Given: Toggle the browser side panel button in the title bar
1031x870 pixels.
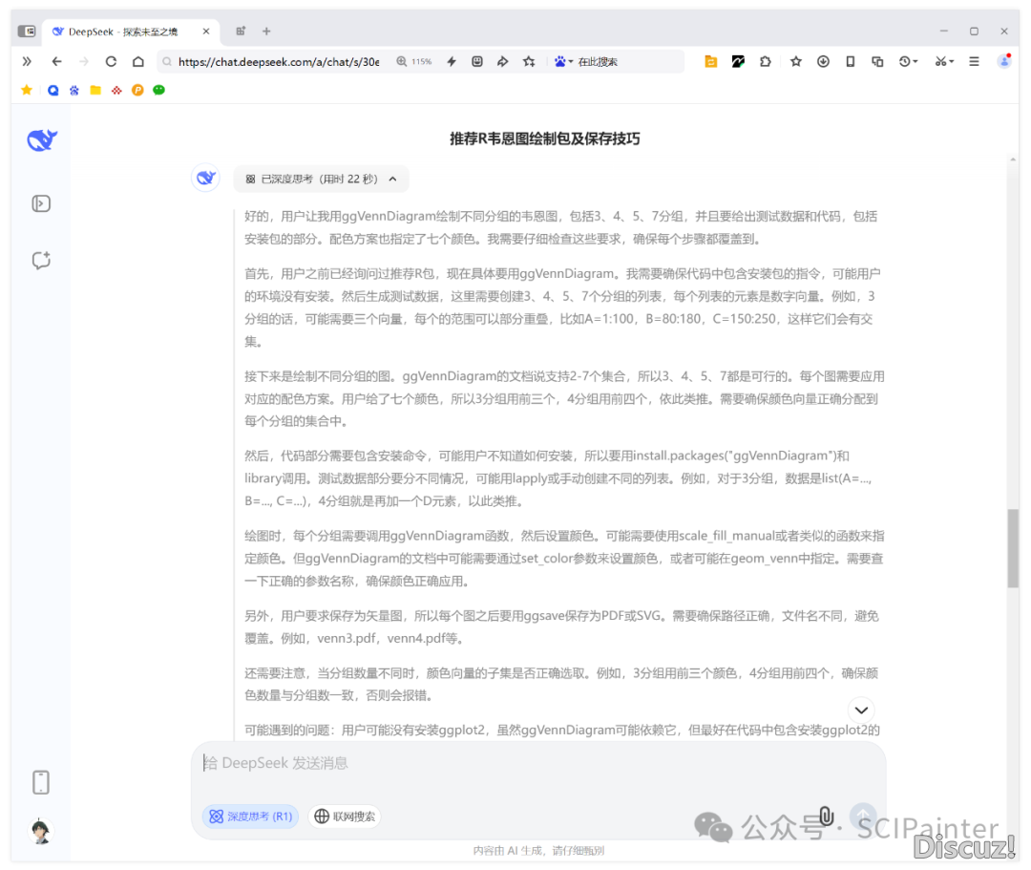Looking at the screenshot, I should 27,31.
